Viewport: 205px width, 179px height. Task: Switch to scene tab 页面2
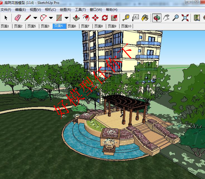[18, 26]
